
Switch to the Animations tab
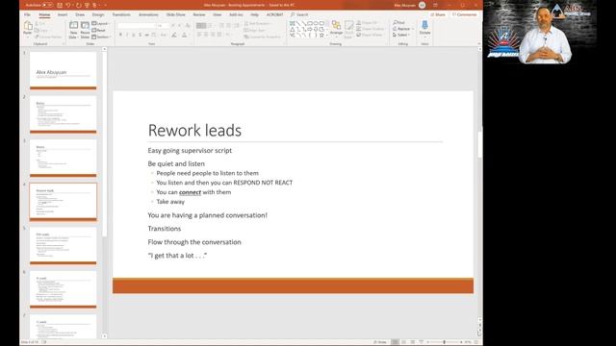[x=148, y=14]
